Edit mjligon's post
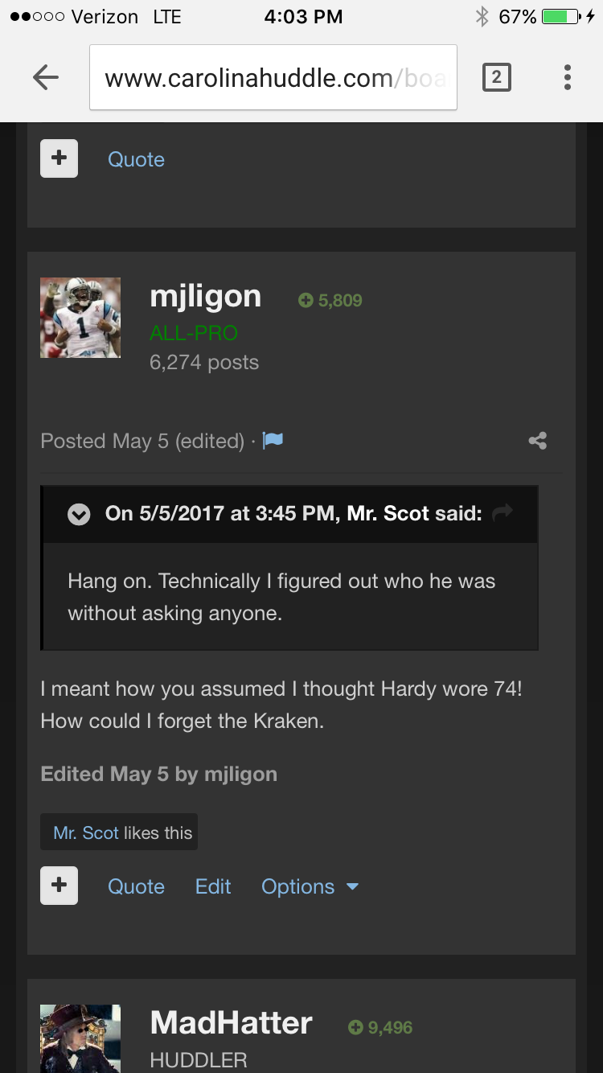 pyautogui.click(x=213, y=886)
